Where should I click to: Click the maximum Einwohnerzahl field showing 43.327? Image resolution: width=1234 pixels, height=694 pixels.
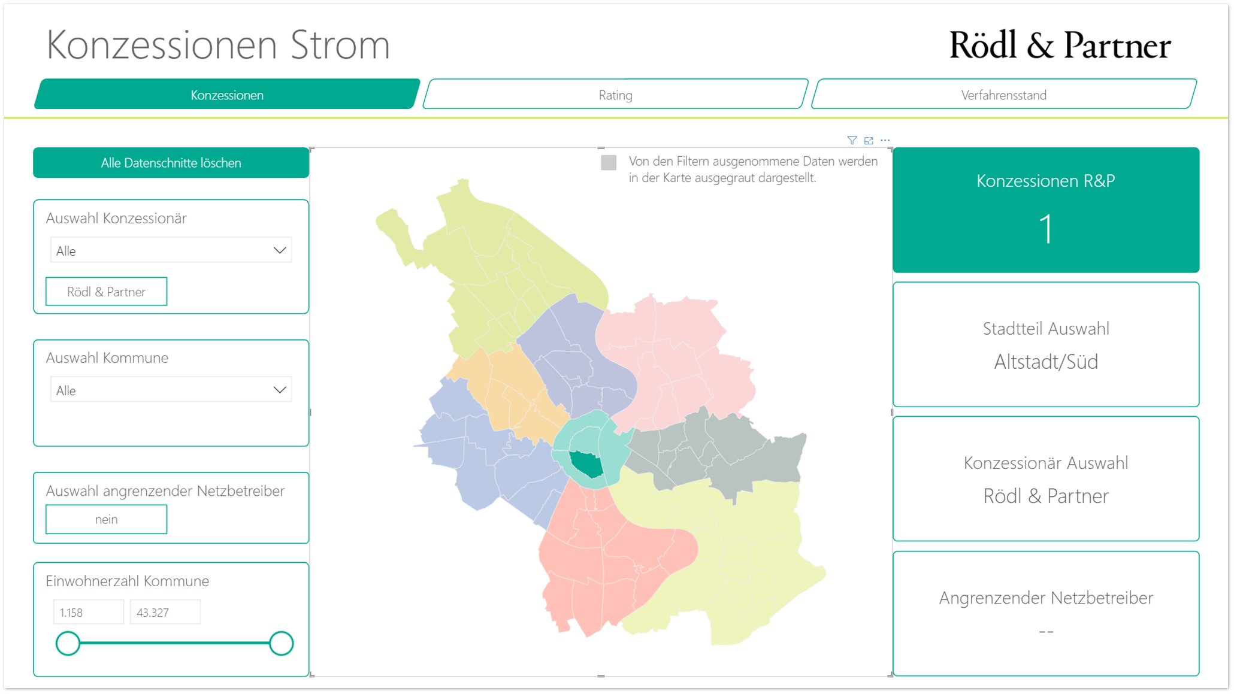(165, 612)
